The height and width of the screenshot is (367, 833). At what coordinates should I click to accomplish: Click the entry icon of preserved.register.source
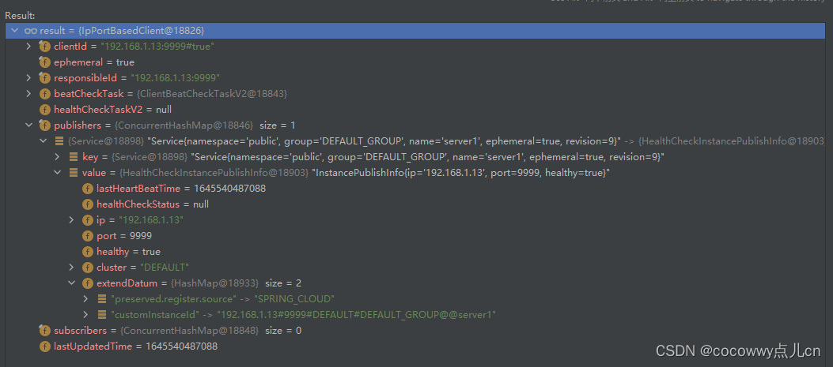(102, 298)
